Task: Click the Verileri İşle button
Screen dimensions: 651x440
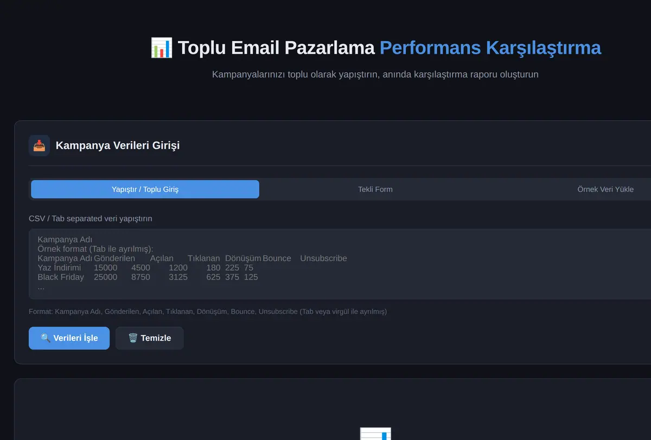Action: pyautogui.click(x=69, y=338)
